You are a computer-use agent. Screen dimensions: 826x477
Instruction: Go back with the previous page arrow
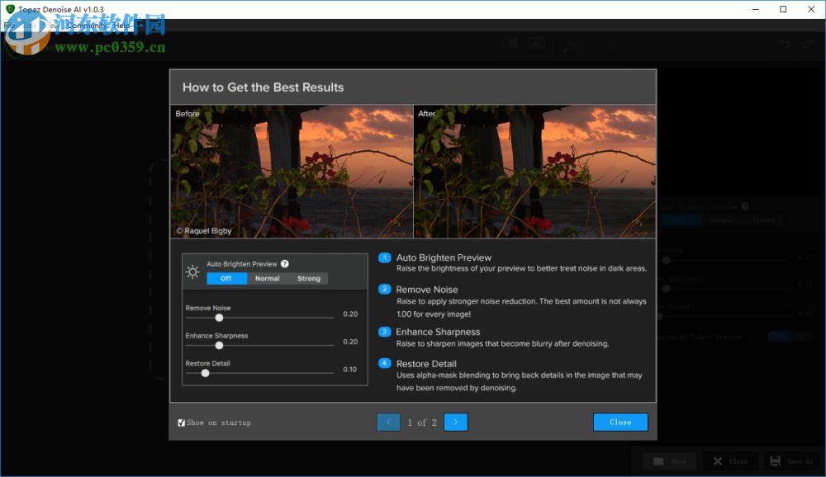click(x=388, y=423)
